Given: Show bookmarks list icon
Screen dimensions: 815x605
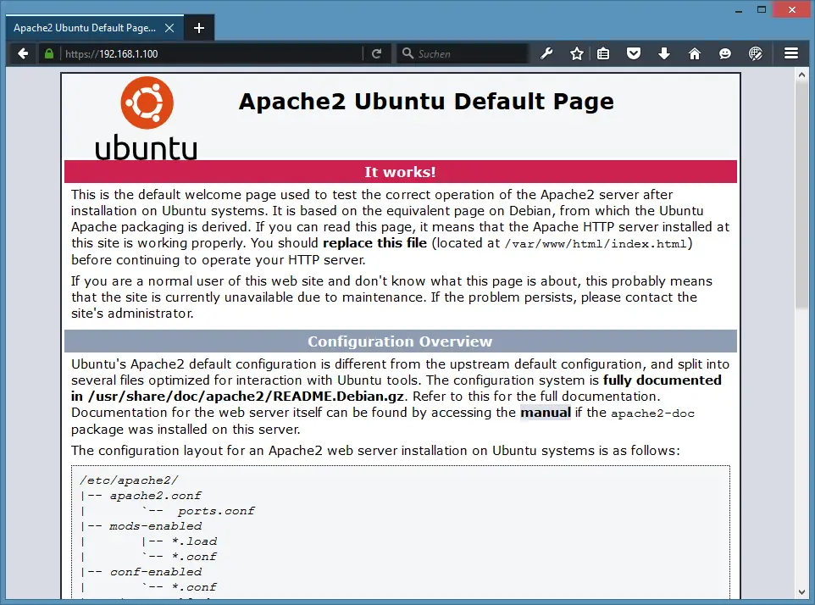Looking at the screenshot, I should point(603,53).
